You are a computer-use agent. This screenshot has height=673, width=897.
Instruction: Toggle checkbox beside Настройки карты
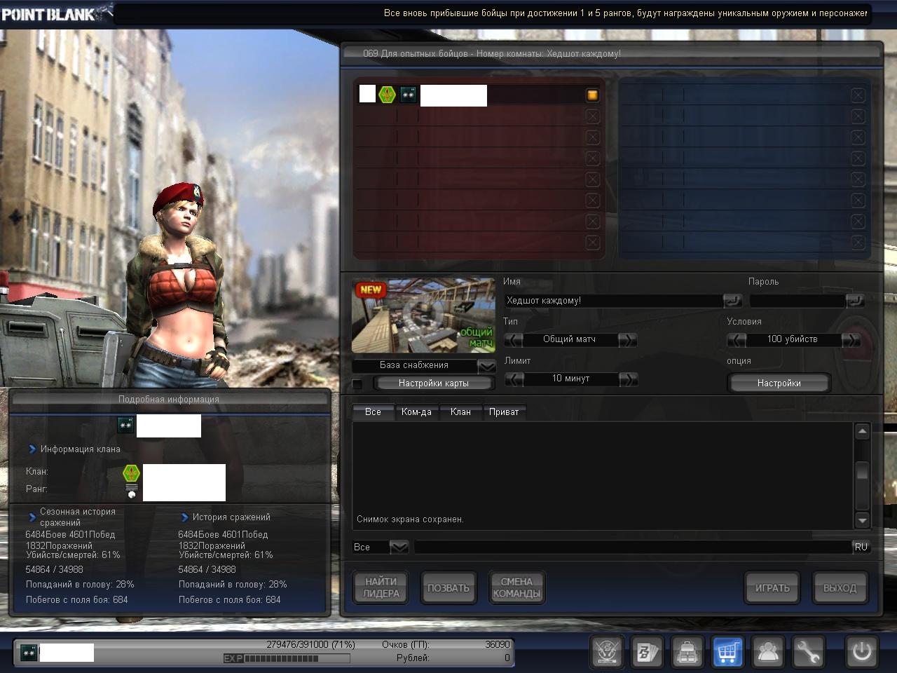click(x=357, y=383)
